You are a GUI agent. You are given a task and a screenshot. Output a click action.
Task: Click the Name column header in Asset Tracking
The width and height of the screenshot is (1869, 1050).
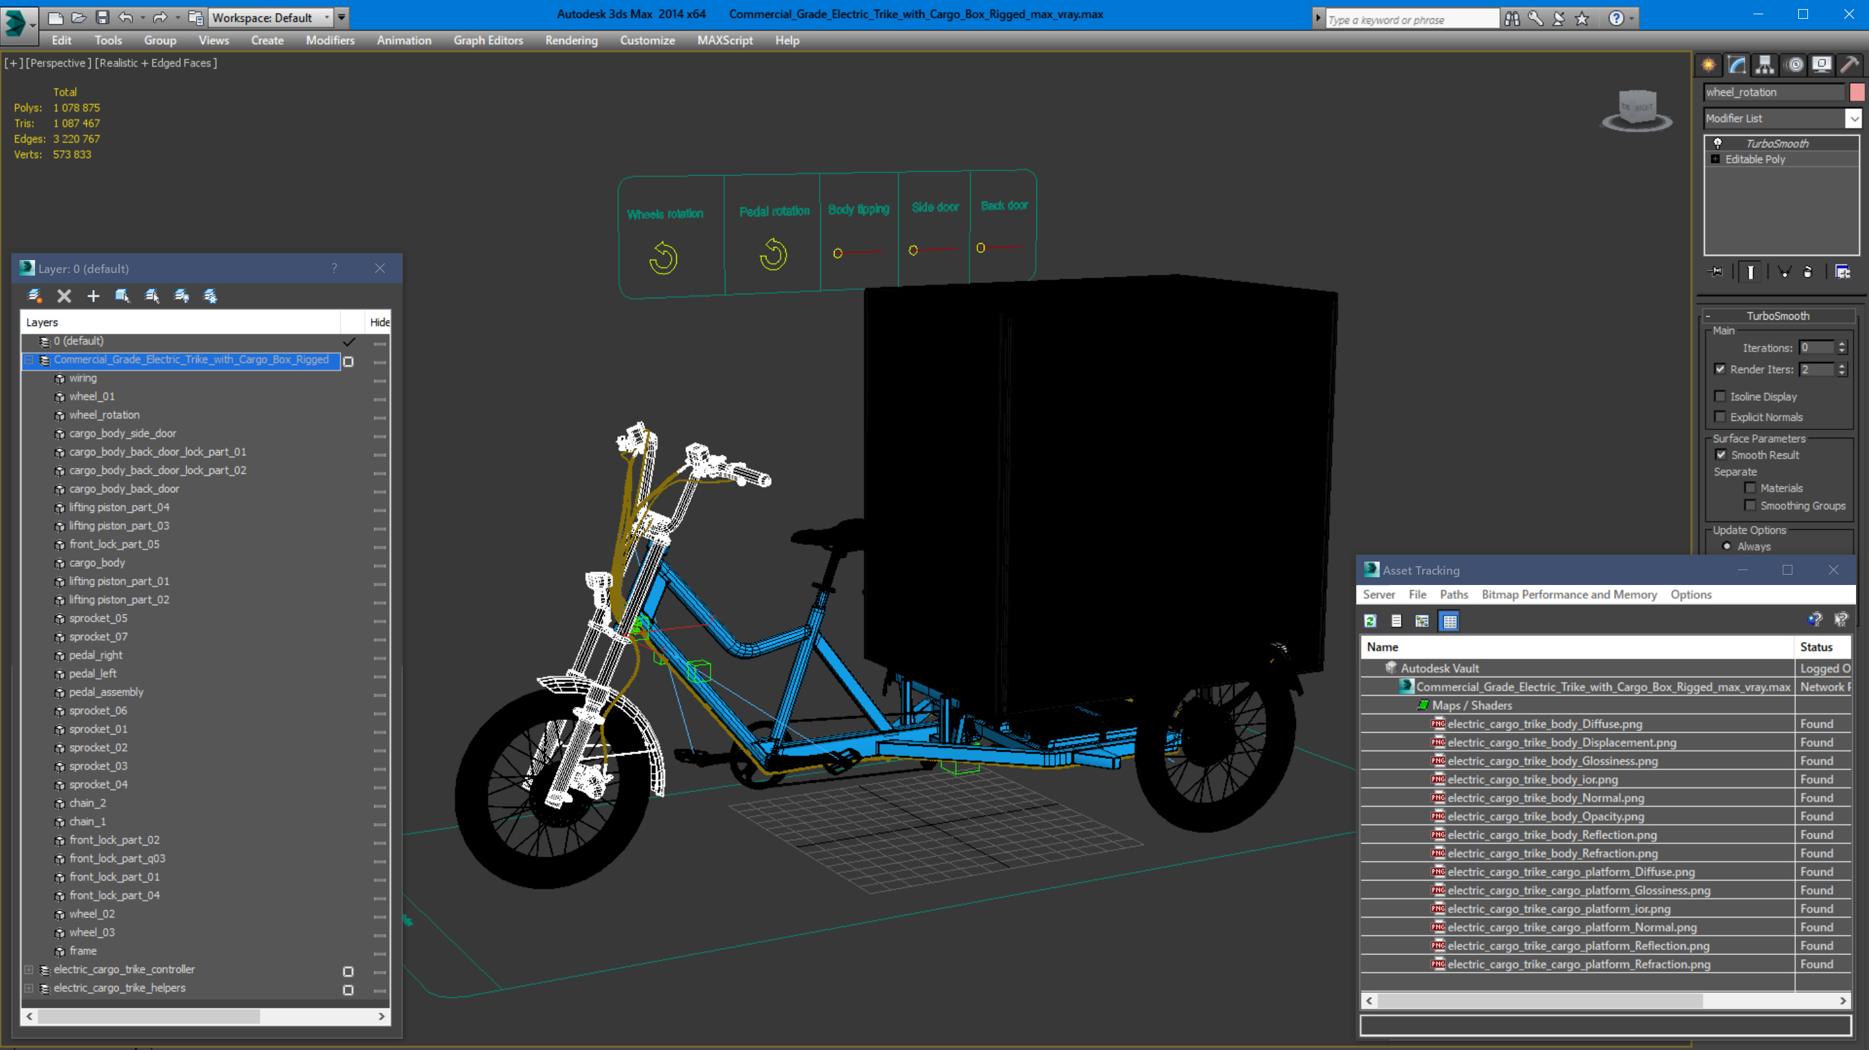(1576, 647)
